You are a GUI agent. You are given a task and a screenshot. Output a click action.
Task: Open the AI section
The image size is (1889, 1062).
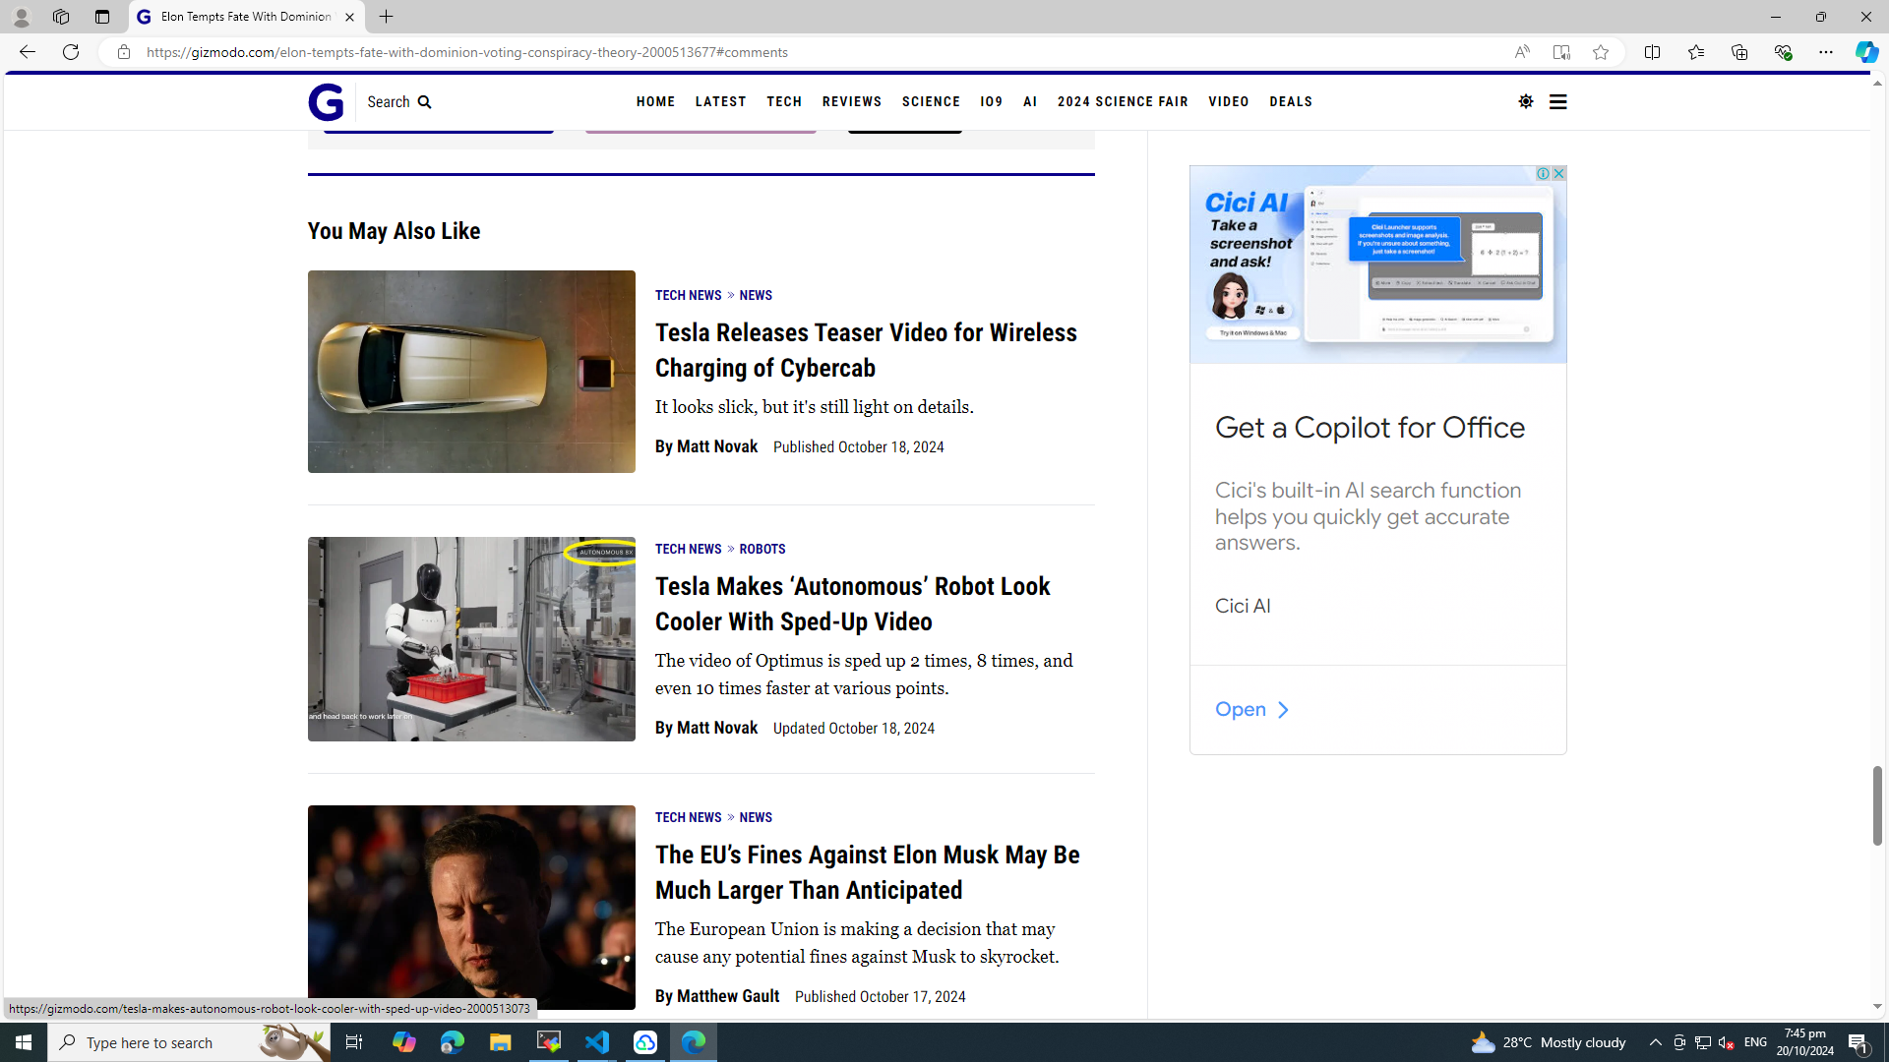coord(1030,101)
